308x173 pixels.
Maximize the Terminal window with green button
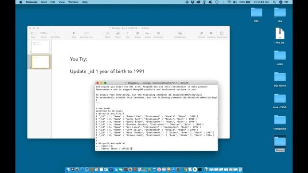105,83
